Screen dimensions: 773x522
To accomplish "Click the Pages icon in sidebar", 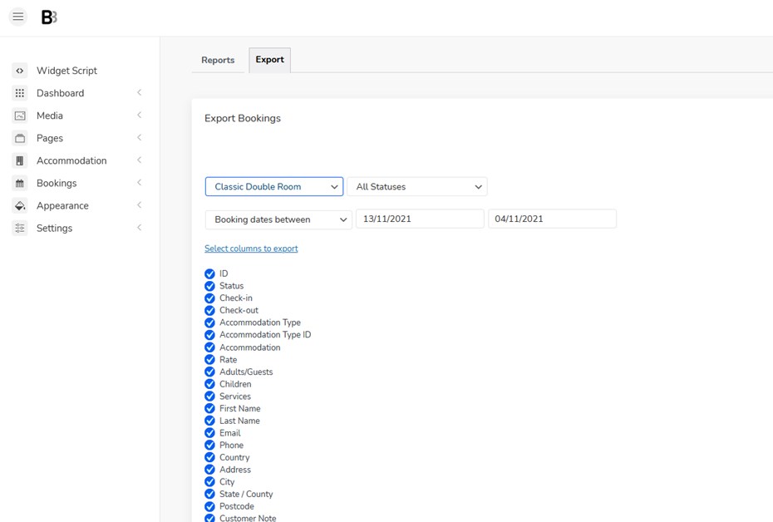I will point(20,138).
